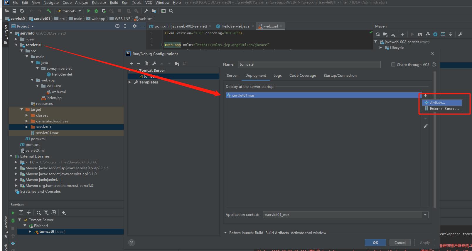The height and width of the screenshot is (251, 472).
Task: Click Services filter funnel icon
Action: point(46,213)
